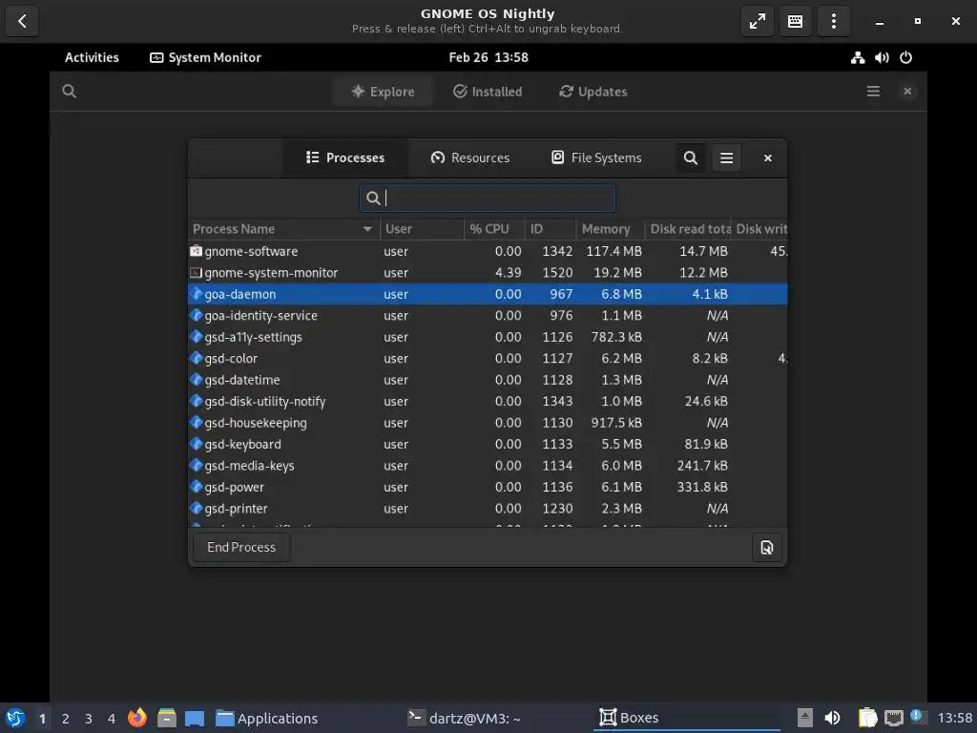Screen dimensions: 977x733
Task: Switch to the File Systems tab
Action: 596,158
